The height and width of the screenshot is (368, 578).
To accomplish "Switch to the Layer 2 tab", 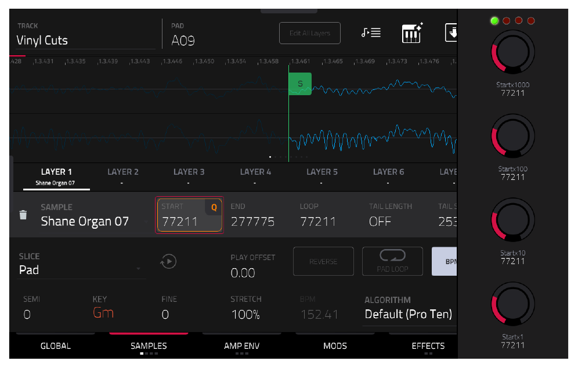I will [x=123, y=176].
